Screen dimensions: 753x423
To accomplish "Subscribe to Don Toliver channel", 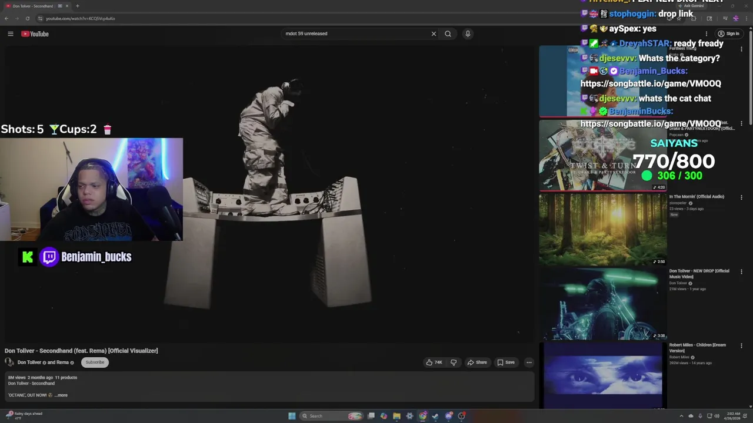I will click(95, 362).
